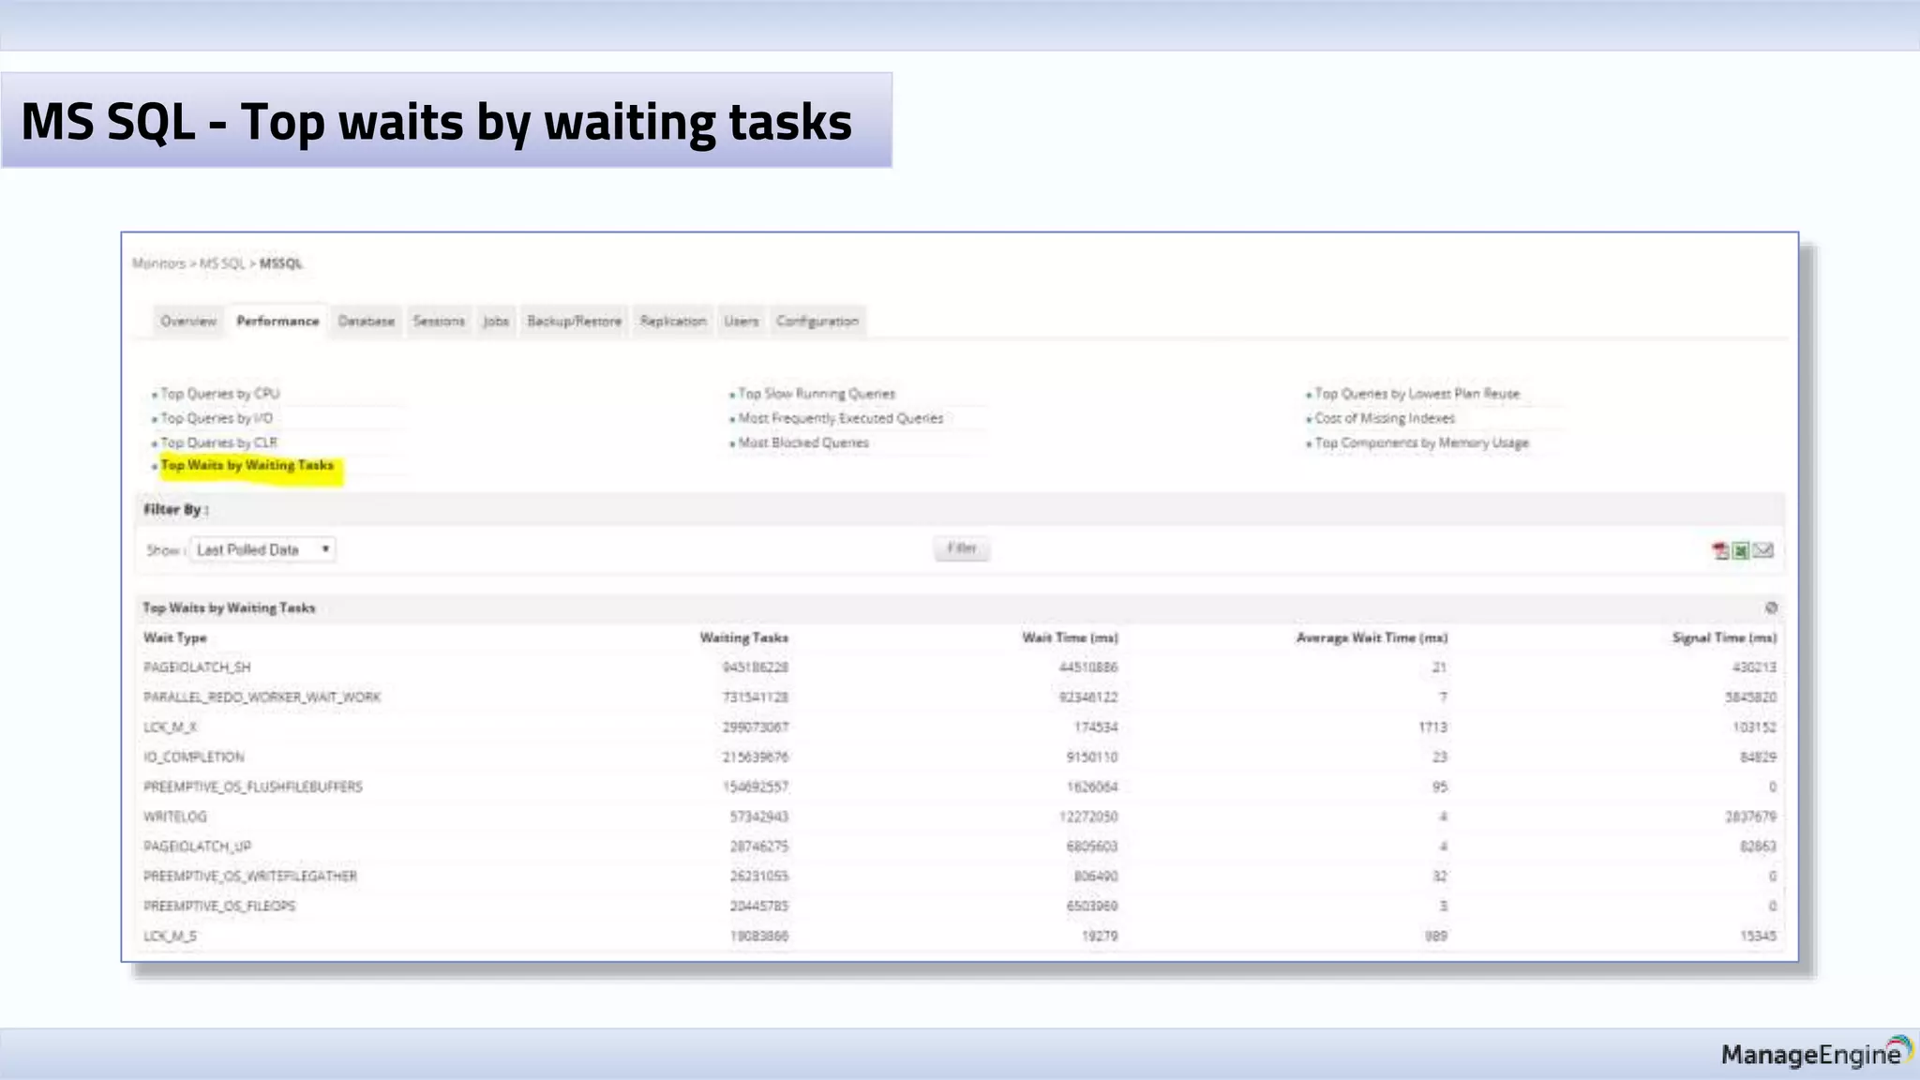Image resolution: width=1920 pixels, height=1080 pixels.
Task: Sort by Waiting Tasks column header
Action: coord(744,637)
